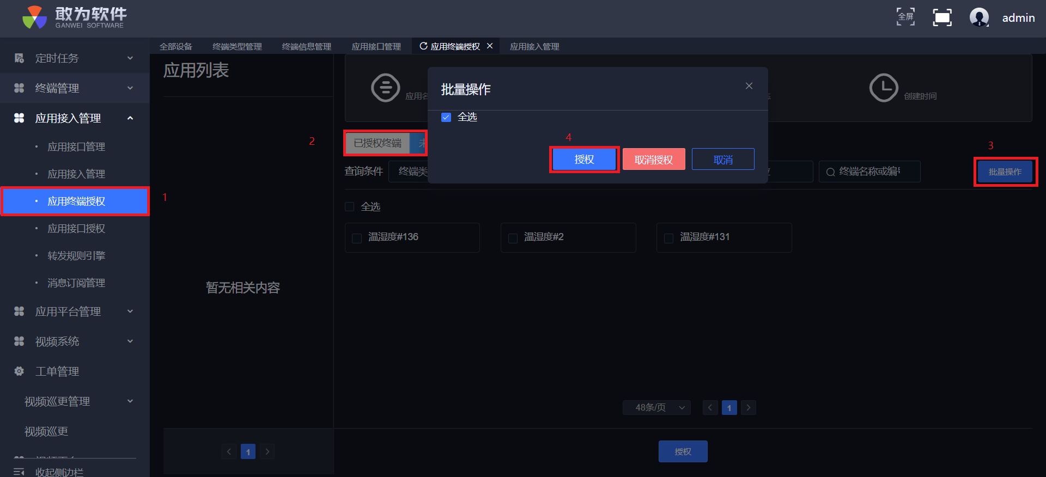
Task: Click the 工单管理 gear icon
Action: 19,371
